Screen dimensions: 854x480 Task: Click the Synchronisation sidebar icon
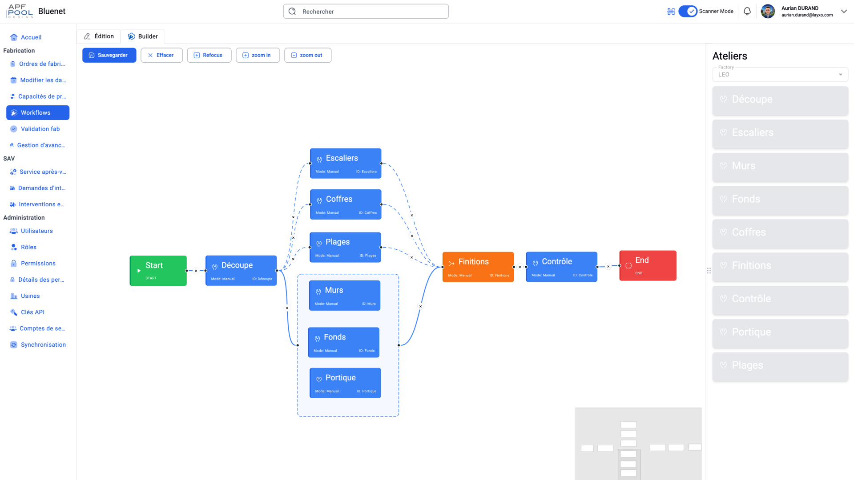14,345
